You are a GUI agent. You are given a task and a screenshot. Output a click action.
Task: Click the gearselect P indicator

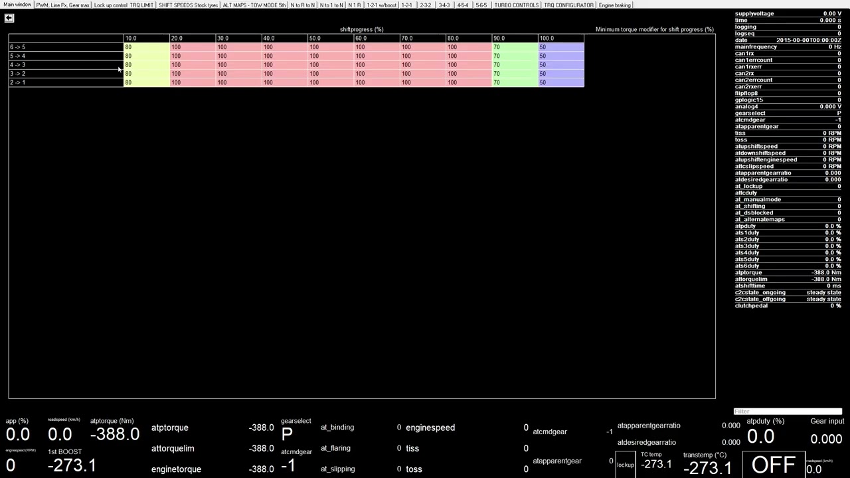pyautogui.click(x=287, y=434)
